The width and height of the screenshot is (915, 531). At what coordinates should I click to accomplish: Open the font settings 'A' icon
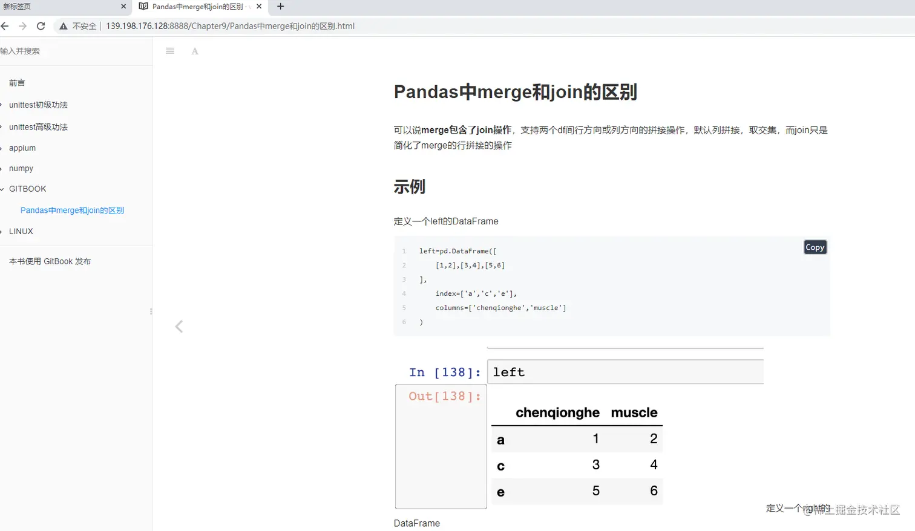195,51
